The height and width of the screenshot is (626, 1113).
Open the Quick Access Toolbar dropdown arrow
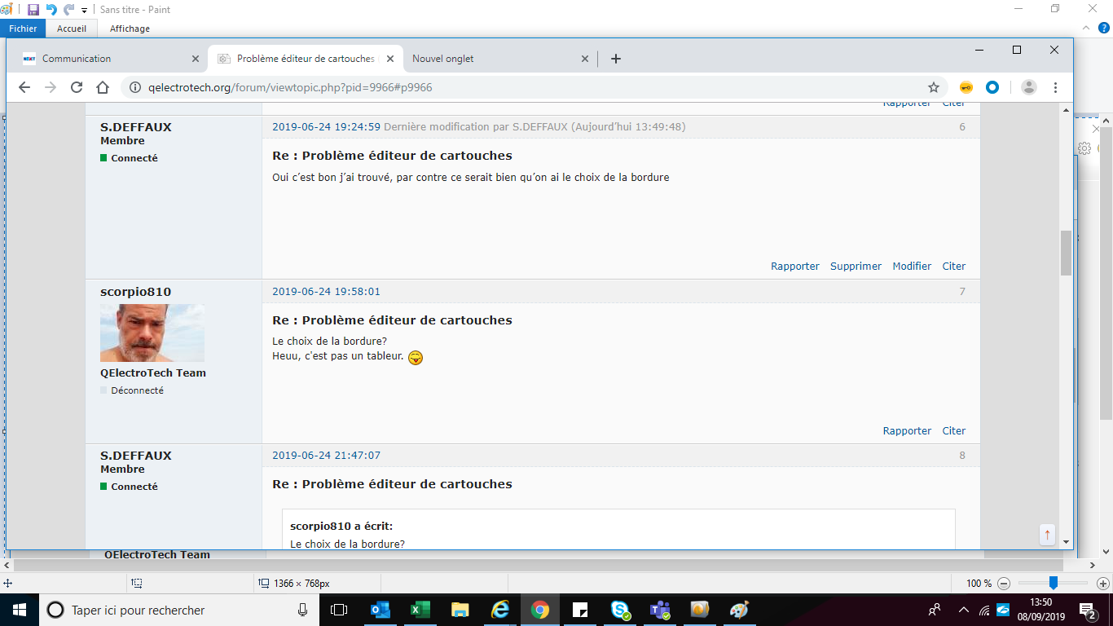(85, 11)
